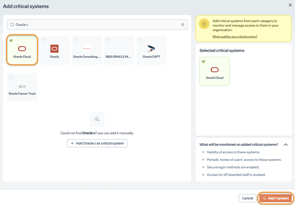
Task: Click the Oracle Cloud logo in the search results
Action: [22, 49]
